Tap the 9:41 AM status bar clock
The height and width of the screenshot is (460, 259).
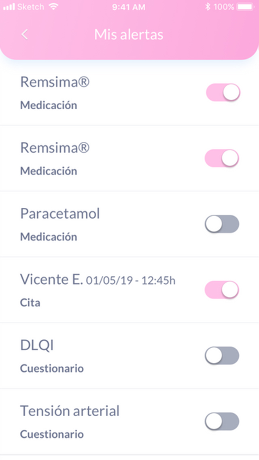click(x=129, y=6)
